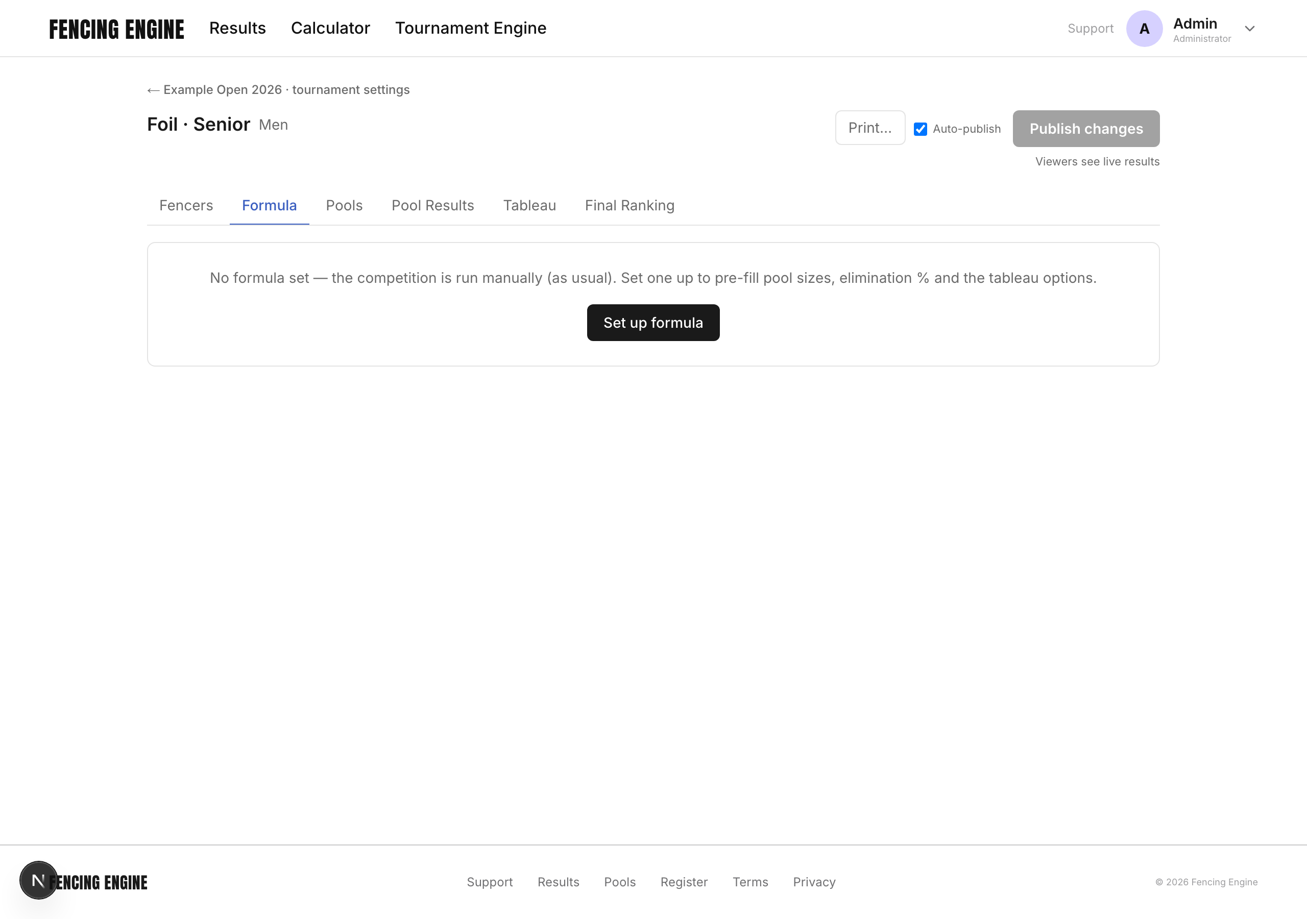Screen dimensions: 1307x919
Task: Expand the Admin account dropdown chevron
Action: [x=1249, y=29]
